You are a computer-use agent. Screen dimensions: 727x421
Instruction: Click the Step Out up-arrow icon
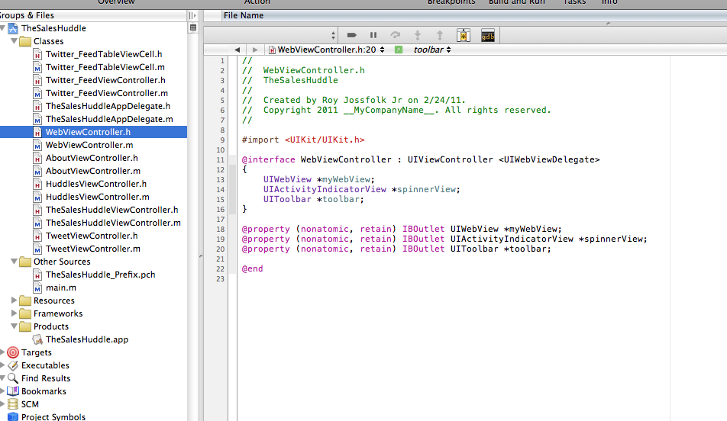(440, 35)
